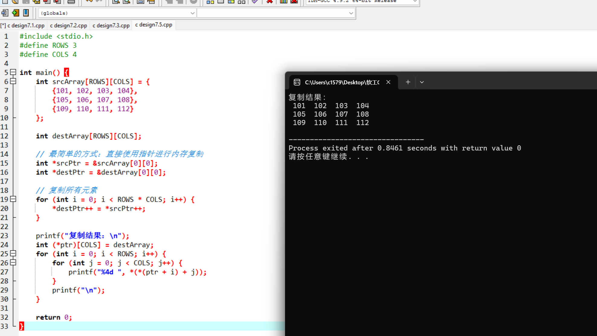Open a new terminal tab with plus
The width and height of the screenshot is (597, 336).
pos(408,82)
